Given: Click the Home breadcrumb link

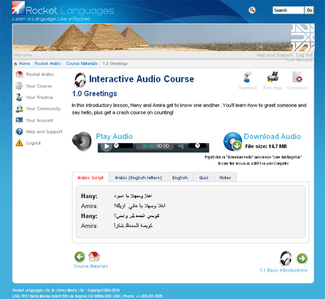Looking at the screenshot, I should 24,64.
